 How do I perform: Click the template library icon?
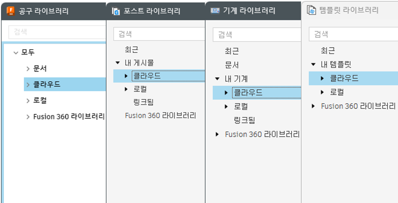coord(311,10)
